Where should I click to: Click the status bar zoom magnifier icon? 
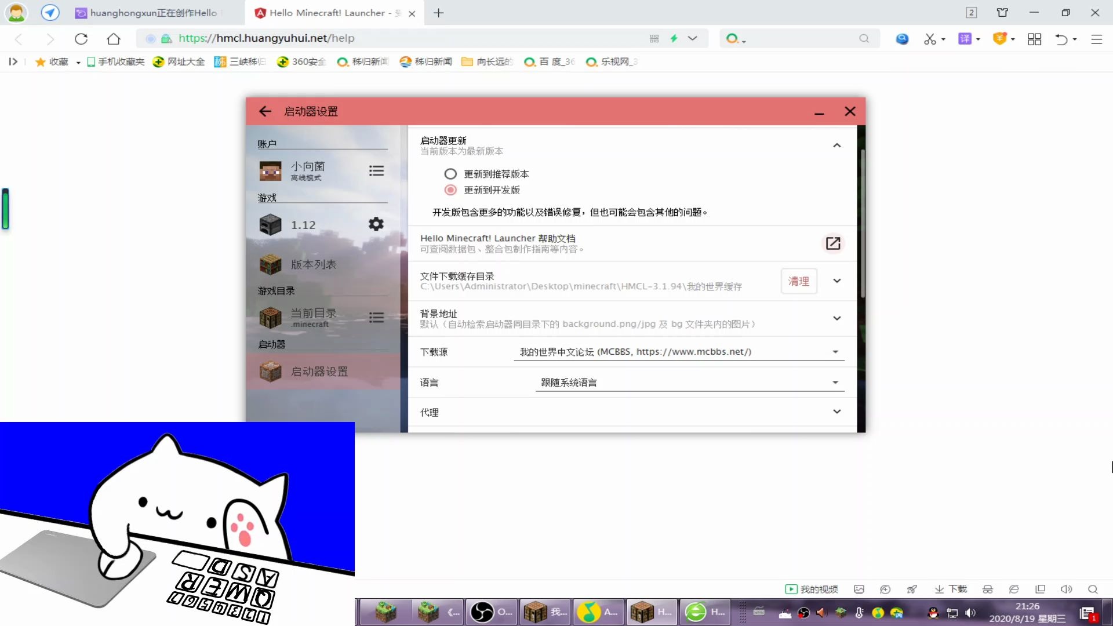pos(1093,589)
